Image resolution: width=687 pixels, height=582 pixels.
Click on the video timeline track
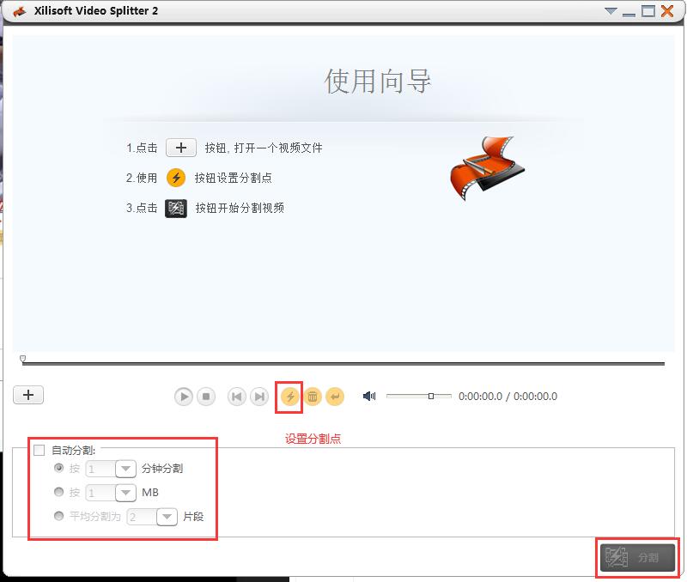[x=343, y=363]
